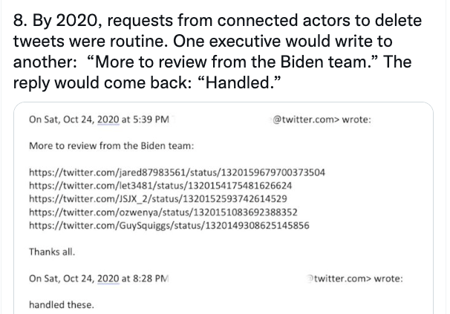Click the redacted sender name after 8:28 PM
450x314 pixels.
[238, 278]
